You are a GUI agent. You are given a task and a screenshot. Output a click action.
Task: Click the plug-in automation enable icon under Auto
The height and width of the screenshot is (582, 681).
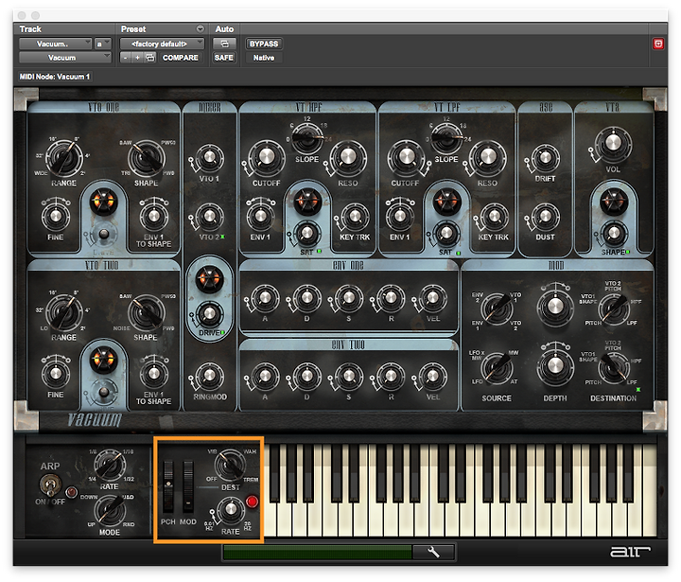(224, 44)
